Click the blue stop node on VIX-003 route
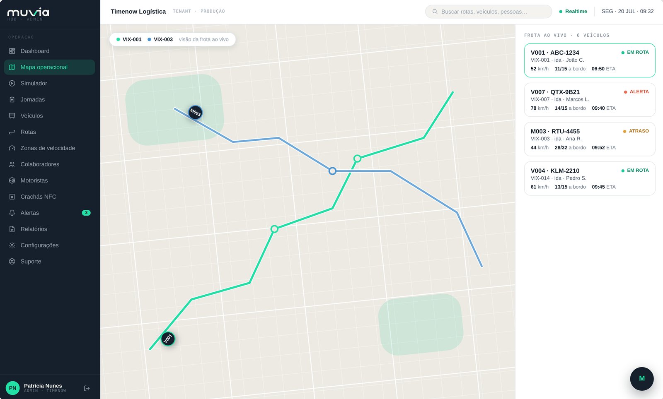 coord(332,171)
